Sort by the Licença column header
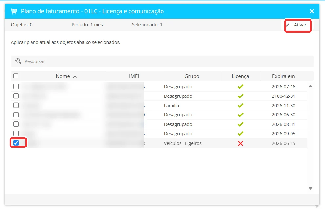 pos(240,76)
